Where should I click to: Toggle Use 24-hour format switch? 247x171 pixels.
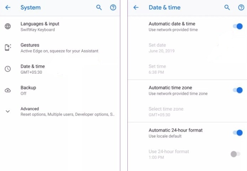235,154
